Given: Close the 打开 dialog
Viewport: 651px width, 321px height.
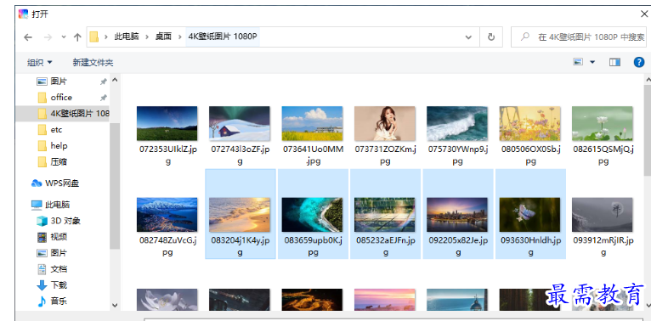Looking at the screenshot, I should pos(644,14).
